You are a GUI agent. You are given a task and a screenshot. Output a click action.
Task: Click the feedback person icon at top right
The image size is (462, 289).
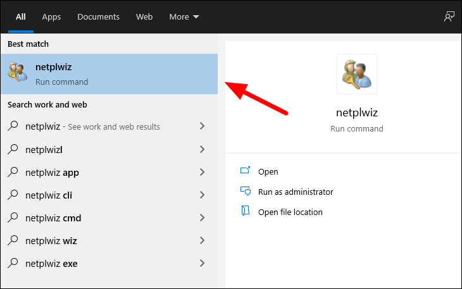[x=449, y=17]
